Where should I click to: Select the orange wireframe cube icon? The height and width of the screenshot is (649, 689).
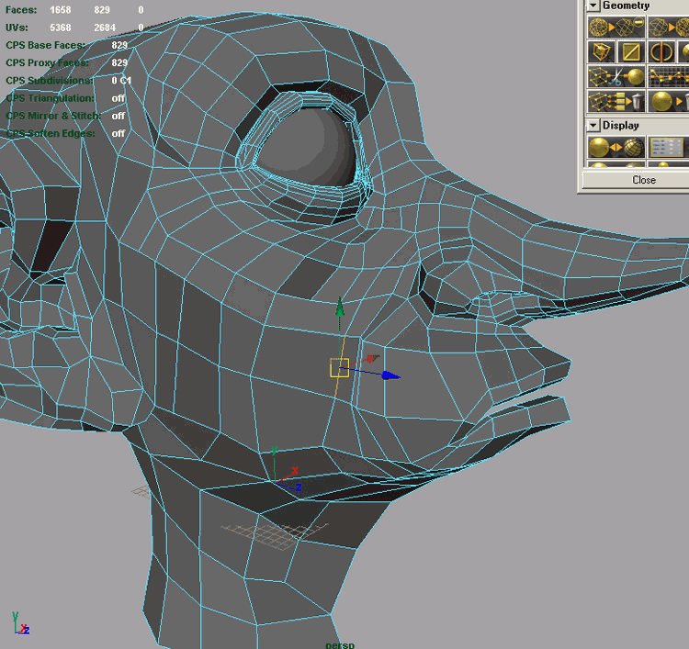(x=603, y=52)
